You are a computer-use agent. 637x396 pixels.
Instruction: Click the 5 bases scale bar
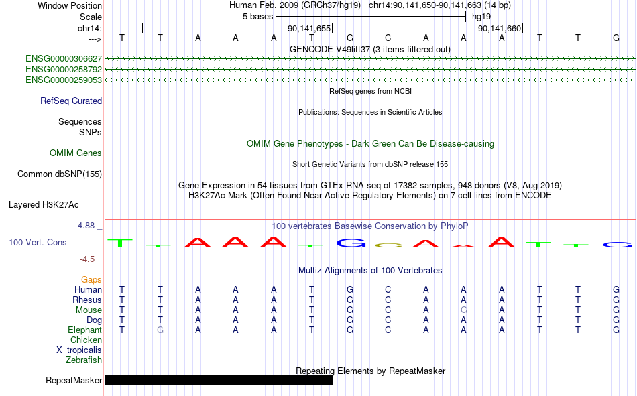[371, 17]
